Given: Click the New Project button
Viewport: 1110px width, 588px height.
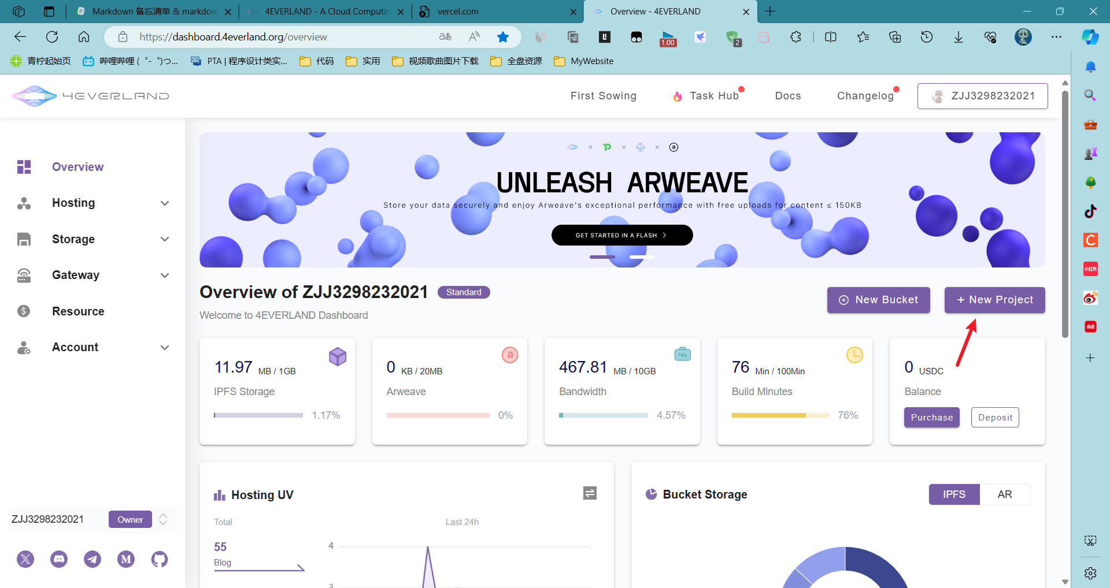Looking at the screenshot, I should (994, 300).
